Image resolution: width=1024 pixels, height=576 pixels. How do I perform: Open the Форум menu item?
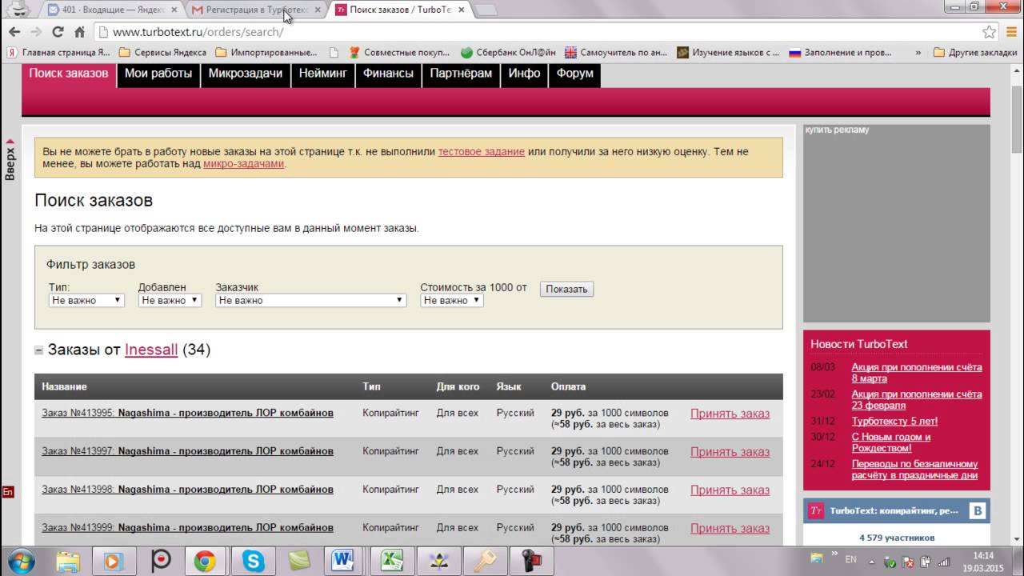574,74
